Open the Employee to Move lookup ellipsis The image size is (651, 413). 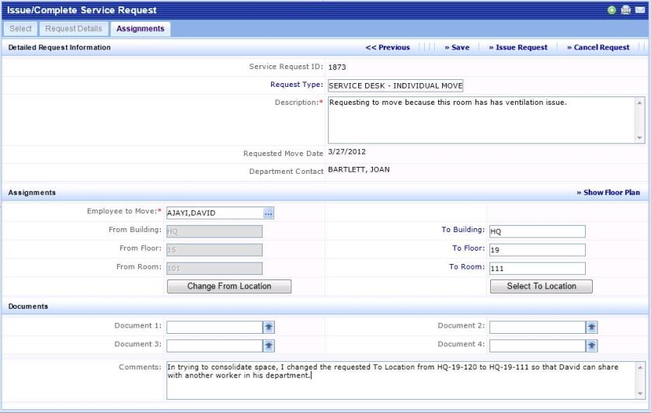(x=268, y=213)
